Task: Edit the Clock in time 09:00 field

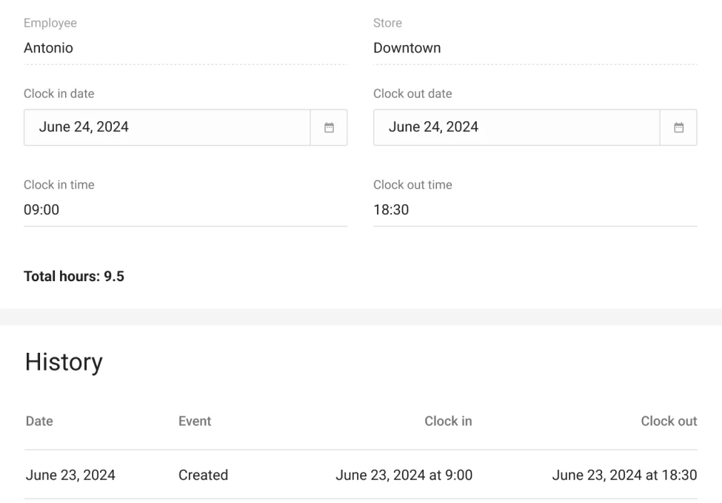Action: 185,210
